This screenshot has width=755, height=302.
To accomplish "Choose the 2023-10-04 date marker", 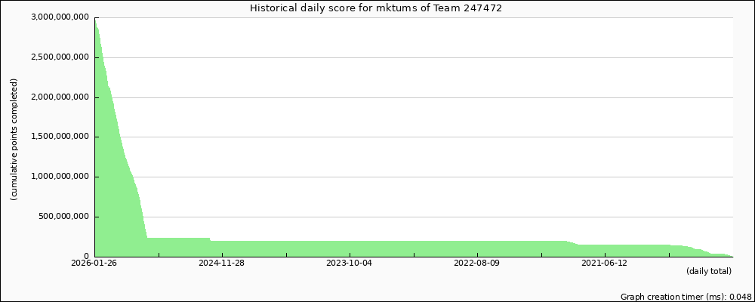I will point(350,263).
